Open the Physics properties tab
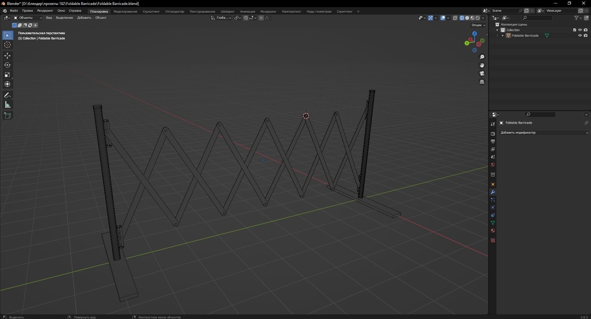The width and height of the screenshot is (591, 319). pos(493,208)
